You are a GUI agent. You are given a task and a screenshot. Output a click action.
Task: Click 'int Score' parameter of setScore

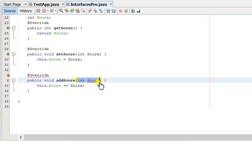[x=88, y=54]
